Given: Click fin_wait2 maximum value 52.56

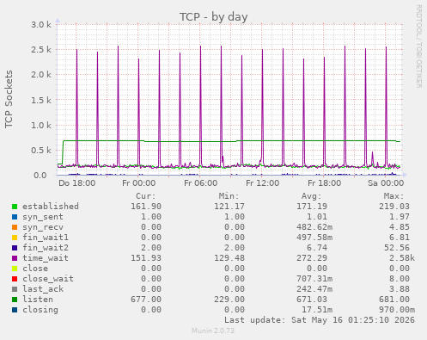Looking at the screenshot, I should point(397,248).
